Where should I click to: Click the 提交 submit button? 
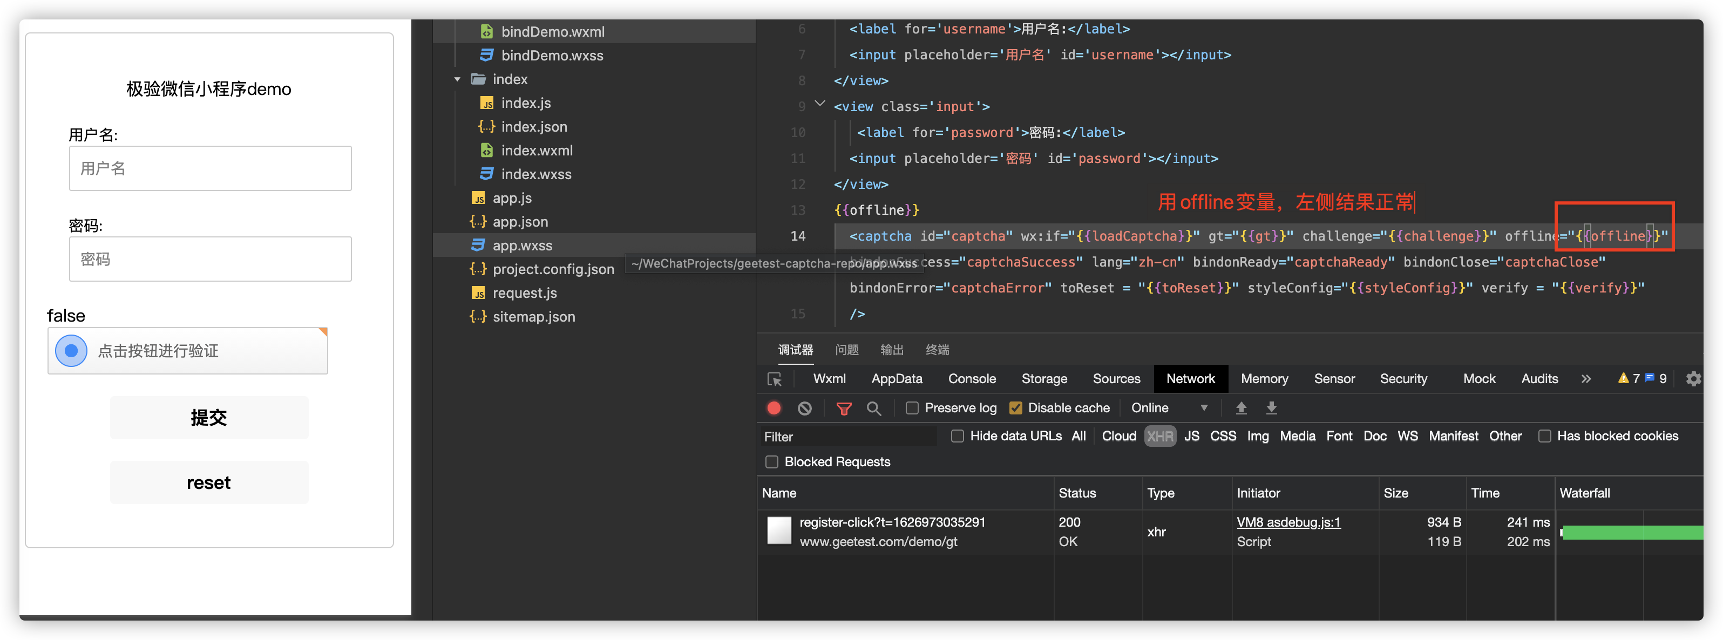(209, 418)
